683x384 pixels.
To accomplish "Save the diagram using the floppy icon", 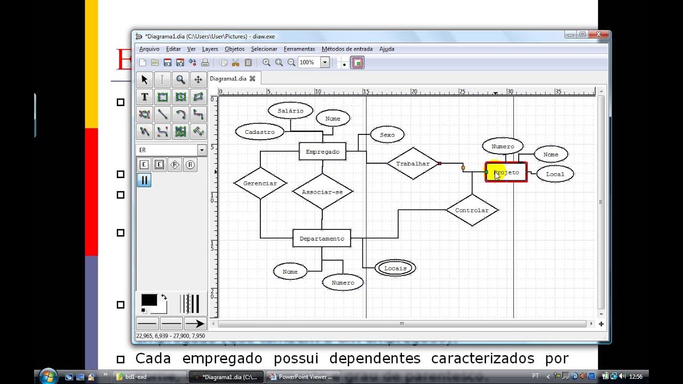I will point(168,62).
